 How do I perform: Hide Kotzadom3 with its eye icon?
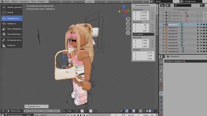(201, 31)
